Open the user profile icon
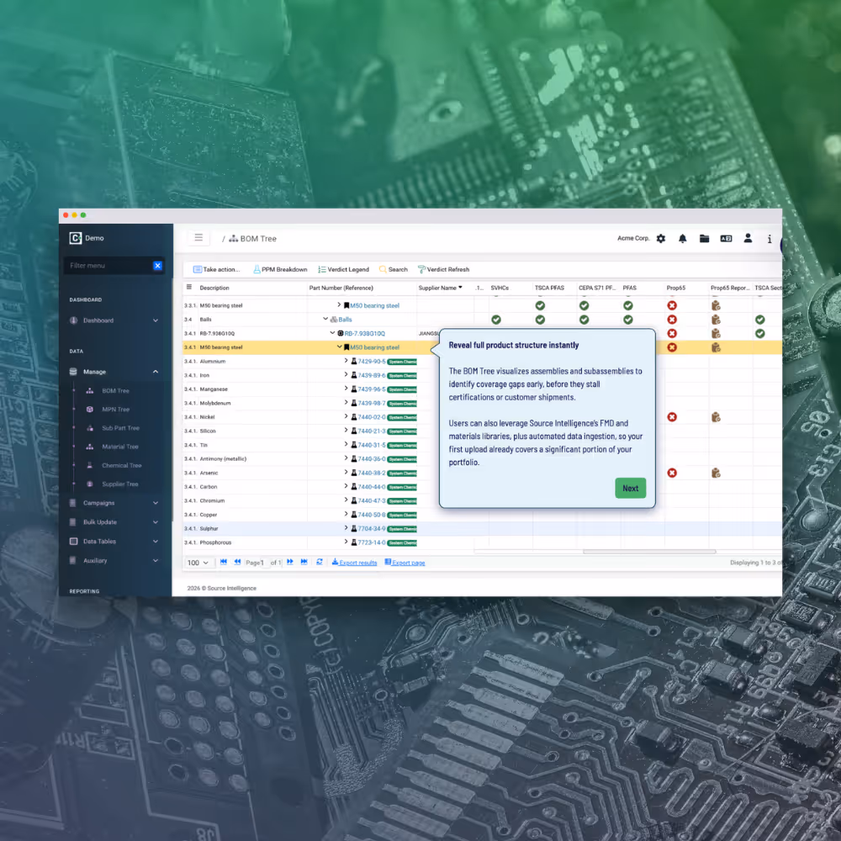The image size is (841, 841). [748, 238]
